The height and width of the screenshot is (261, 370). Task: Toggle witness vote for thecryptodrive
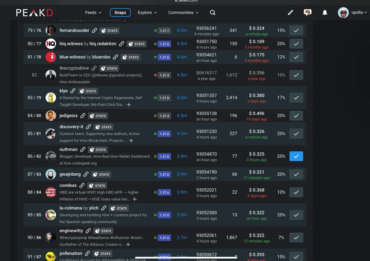[x=296, y=75]
